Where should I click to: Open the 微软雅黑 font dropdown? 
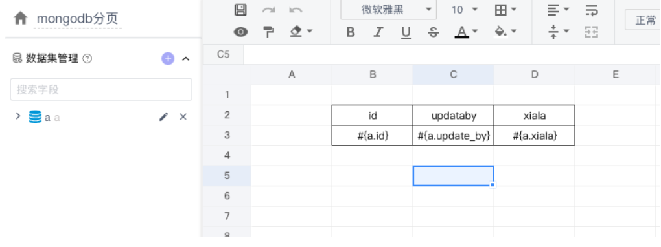tap(388, 10)
